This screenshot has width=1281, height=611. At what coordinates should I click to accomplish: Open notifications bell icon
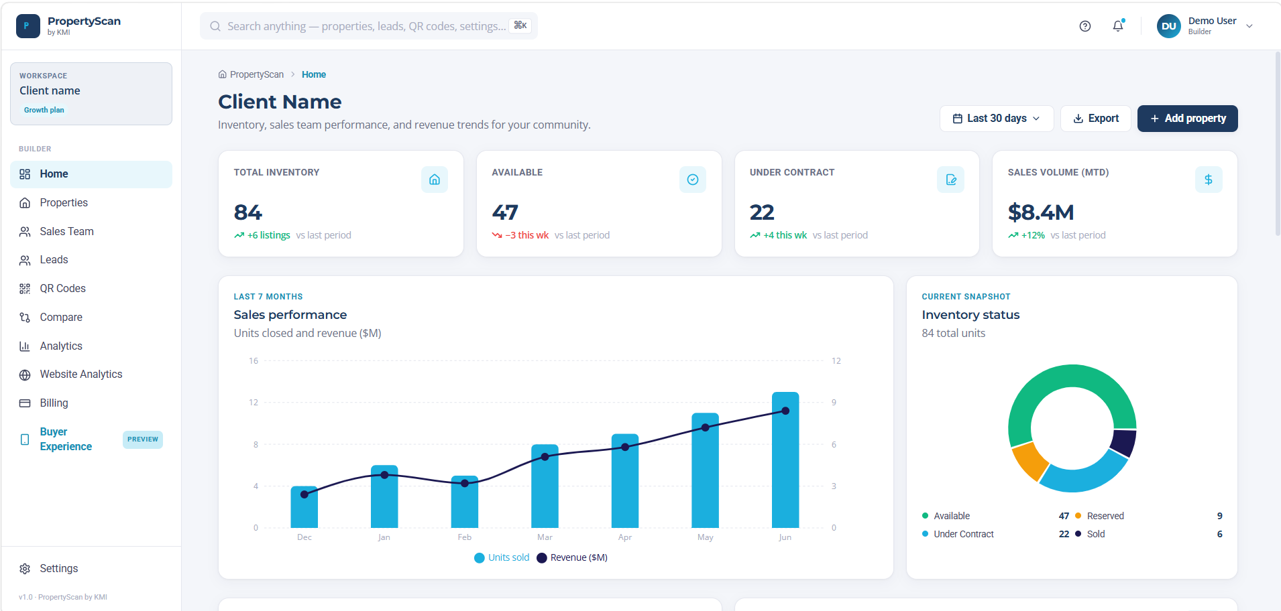[x=1118, y=26]
